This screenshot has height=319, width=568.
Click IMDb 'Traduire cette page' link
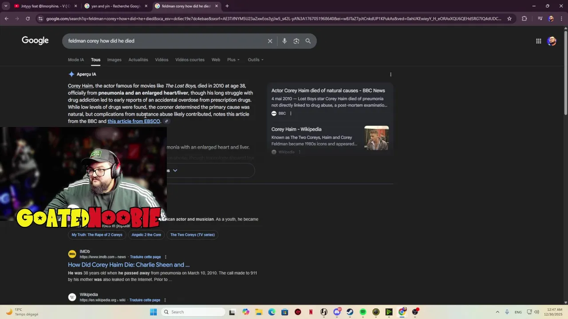coord(146,257)
